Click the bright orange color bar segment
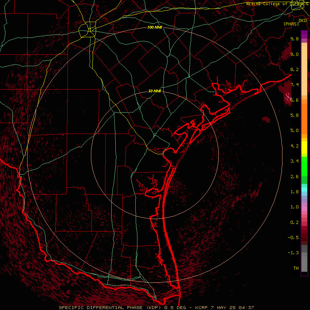 (304, 119)
